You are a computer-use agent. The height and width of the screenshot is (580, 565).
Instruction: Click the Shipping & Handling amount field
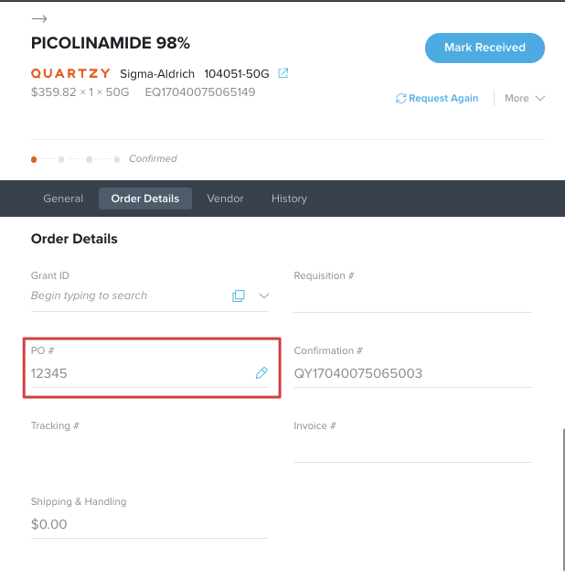coord(150,524)
